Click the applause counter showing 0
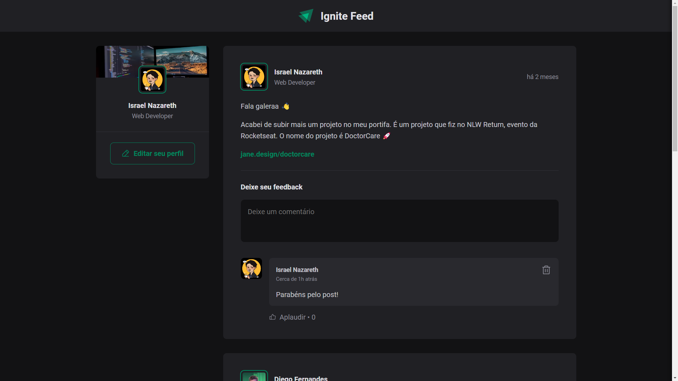The width and height of the screenshot is (678, 381). pos(314,317)
